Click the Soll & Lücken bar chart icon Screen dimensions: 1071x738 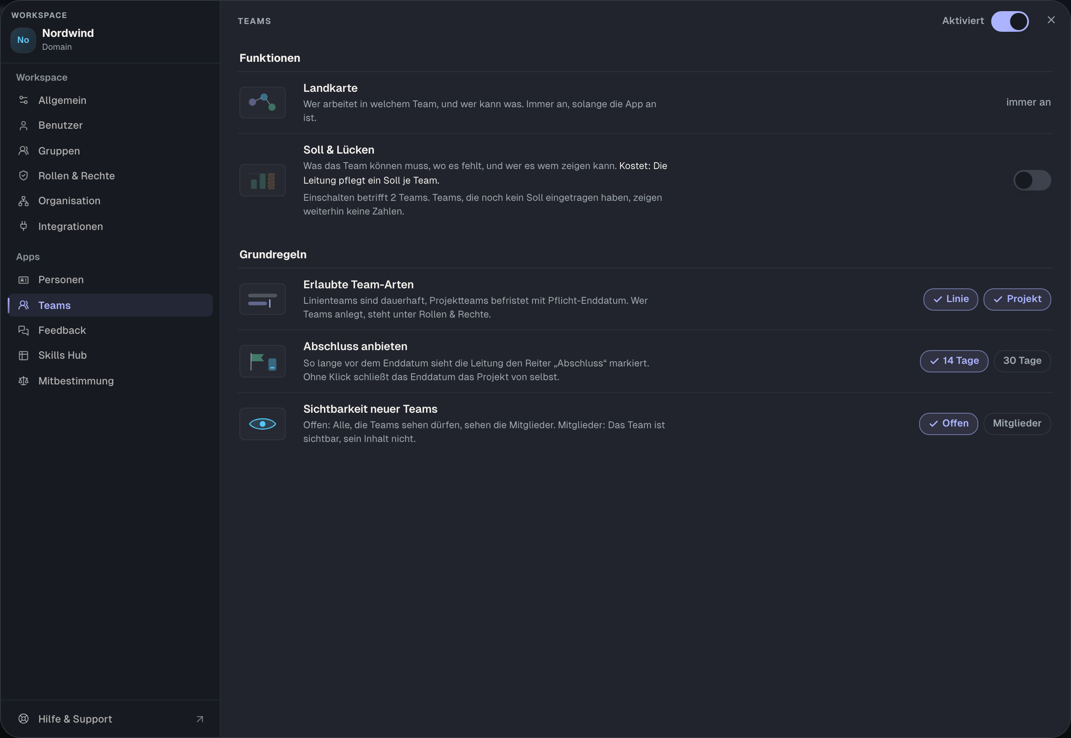(x=262, y=180)
